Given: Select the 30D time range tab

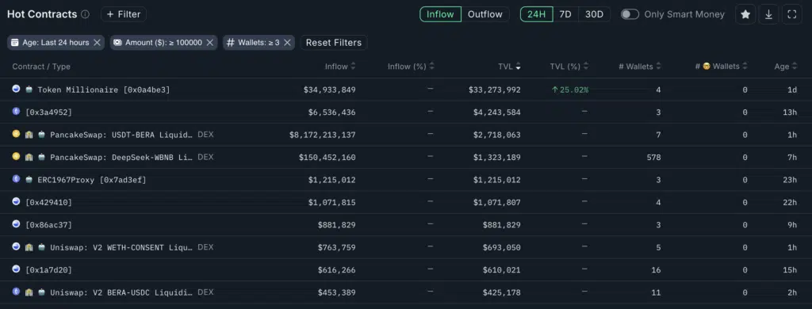Looking at the screenshot, I should pos(594,14).
